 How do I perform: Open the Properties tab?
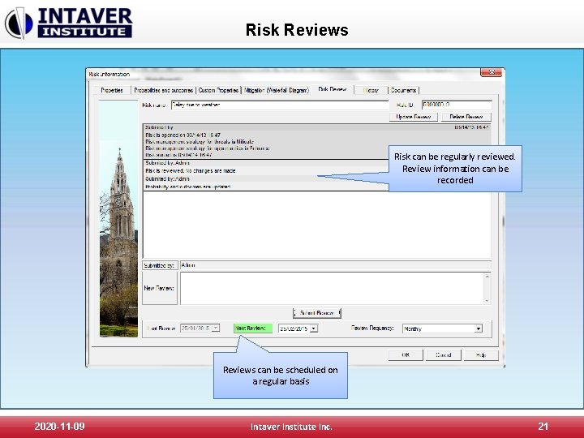click(x=112, y=90)
